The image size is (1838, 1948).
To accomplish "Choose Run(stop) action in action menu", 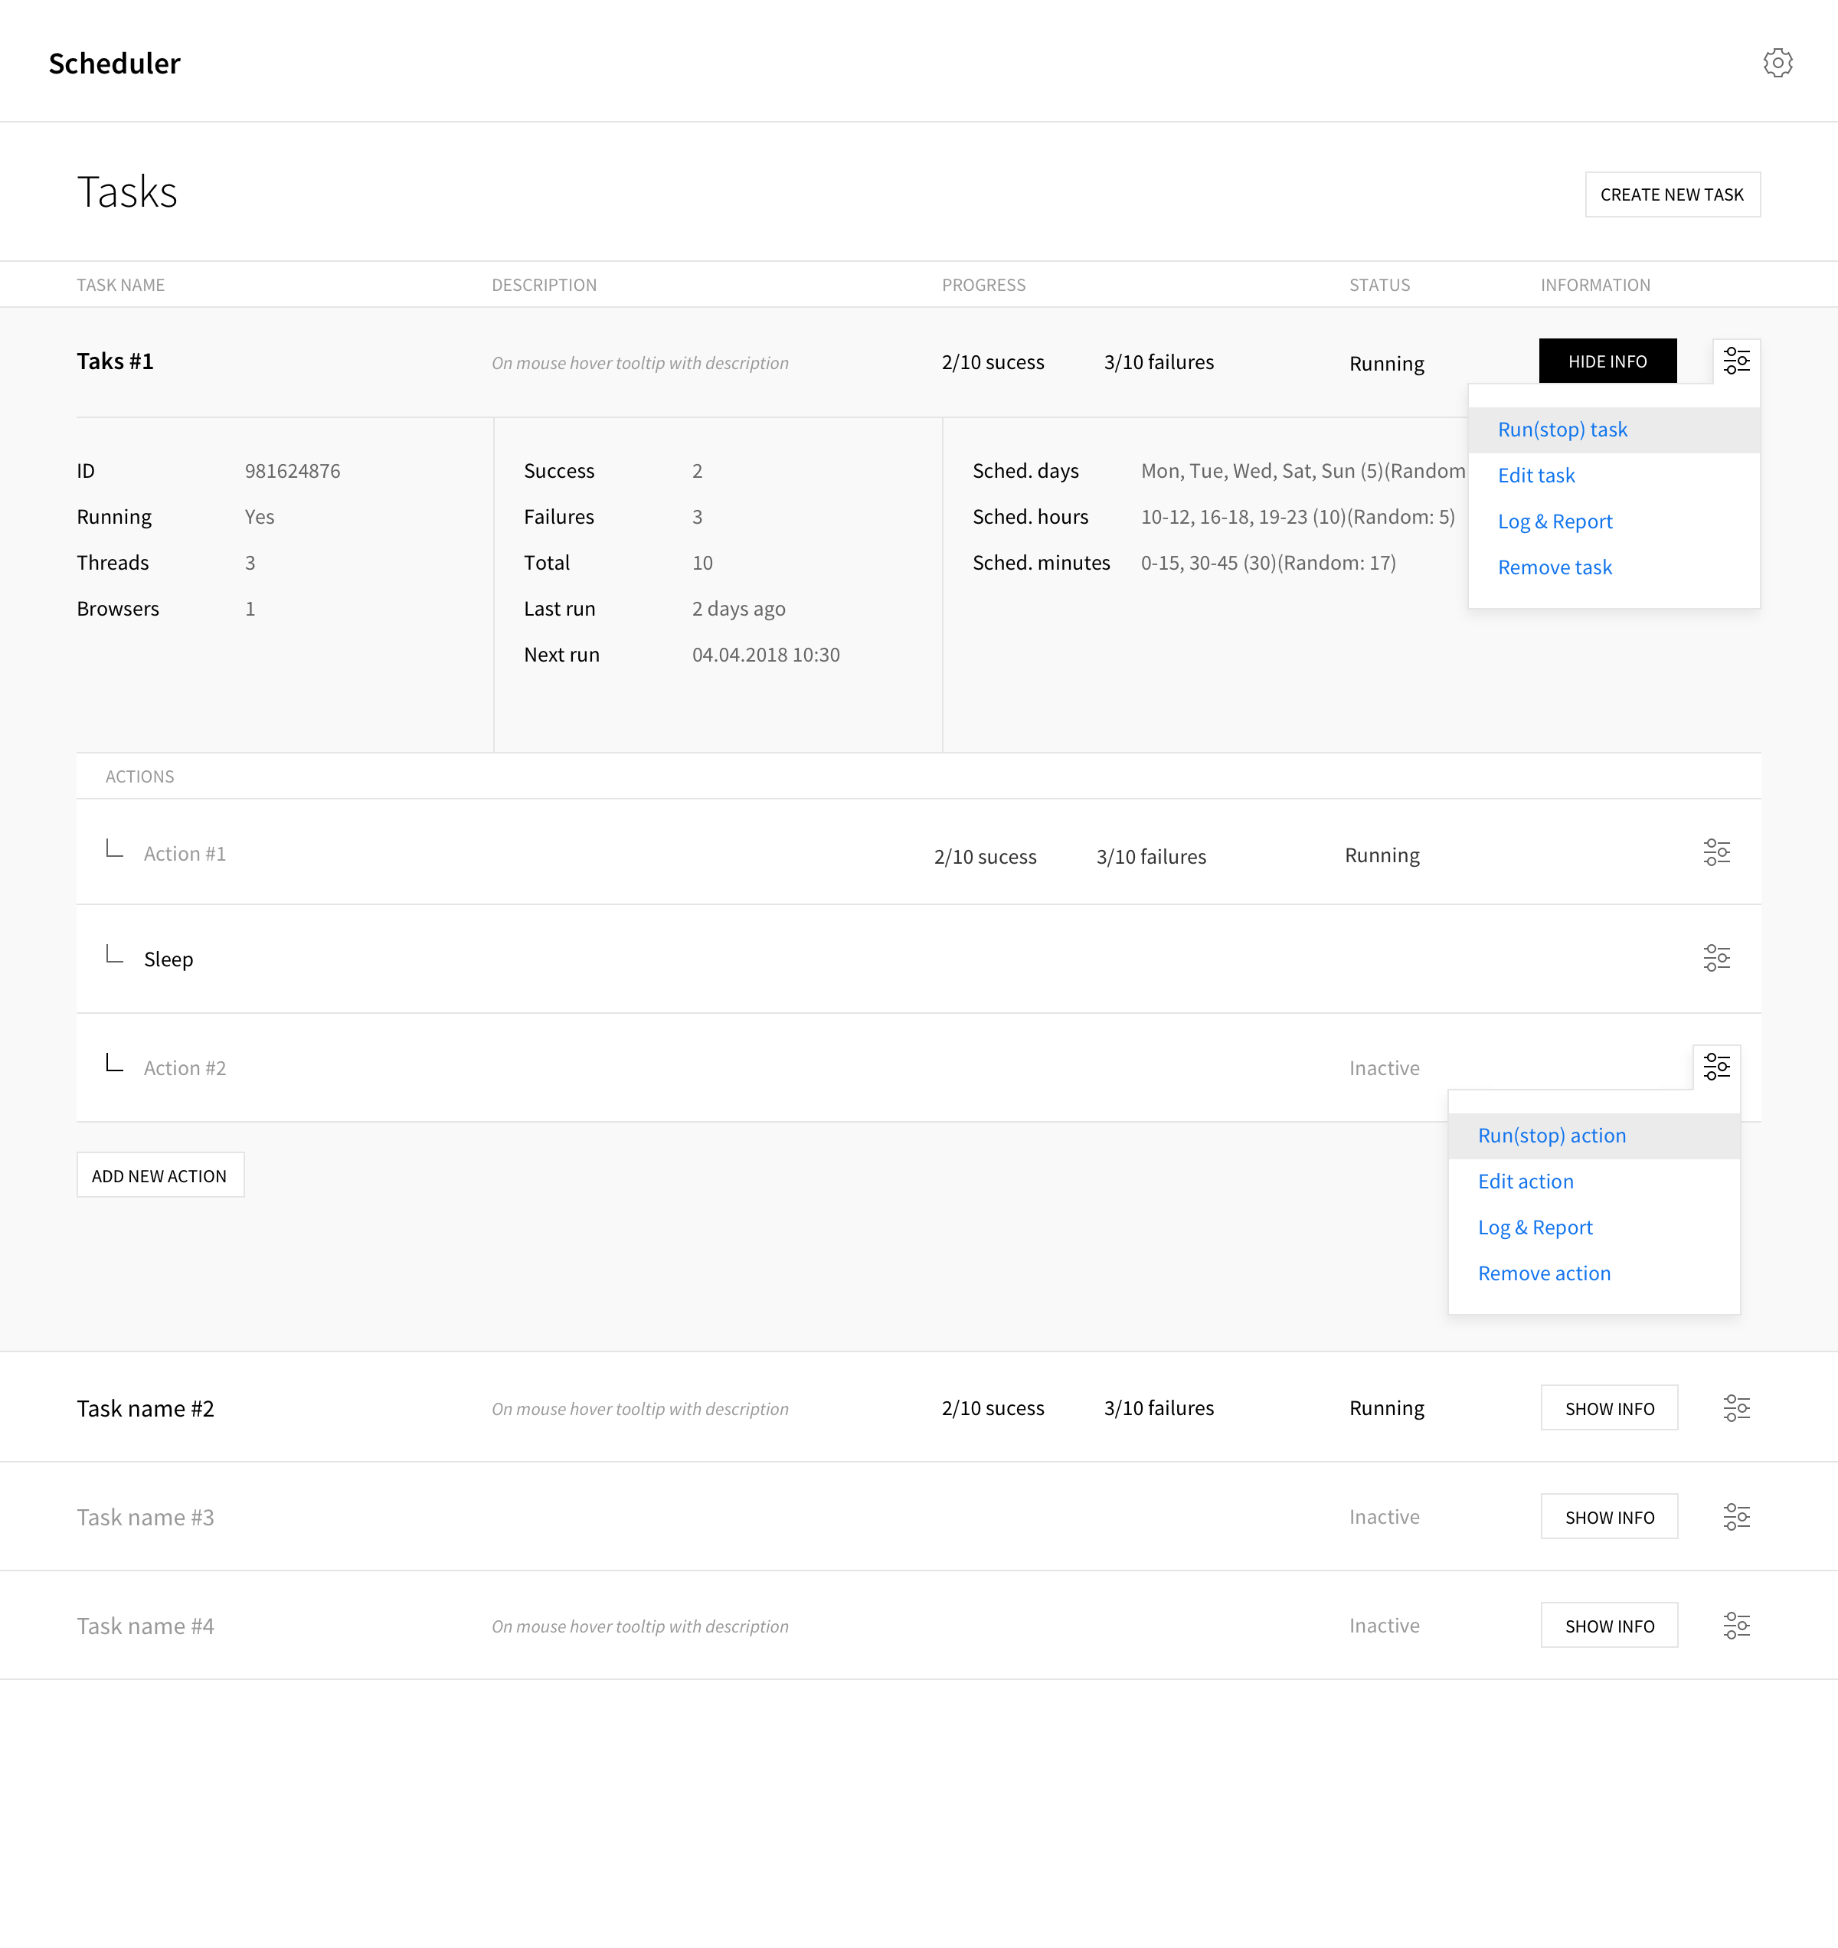I will point(1551,1136).
